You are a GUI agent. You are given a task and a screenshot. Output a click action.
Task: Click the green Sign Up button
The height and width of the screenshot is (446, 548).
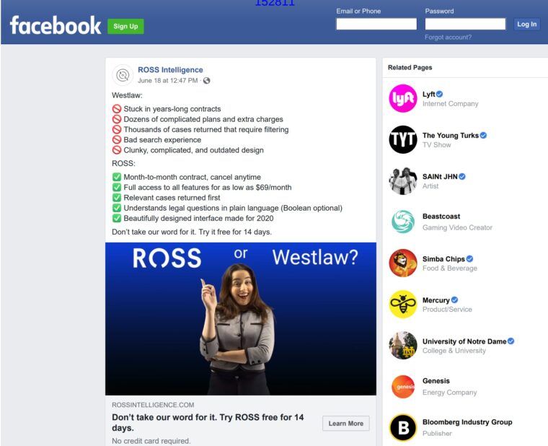(125, 26)
